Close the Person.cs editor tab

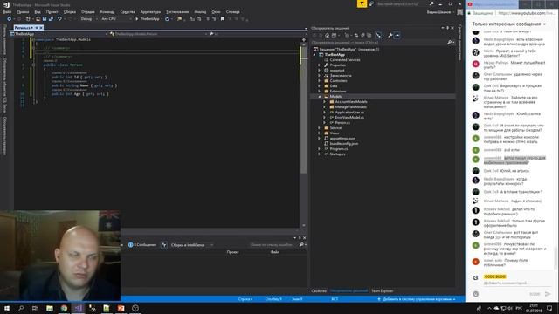41,27
